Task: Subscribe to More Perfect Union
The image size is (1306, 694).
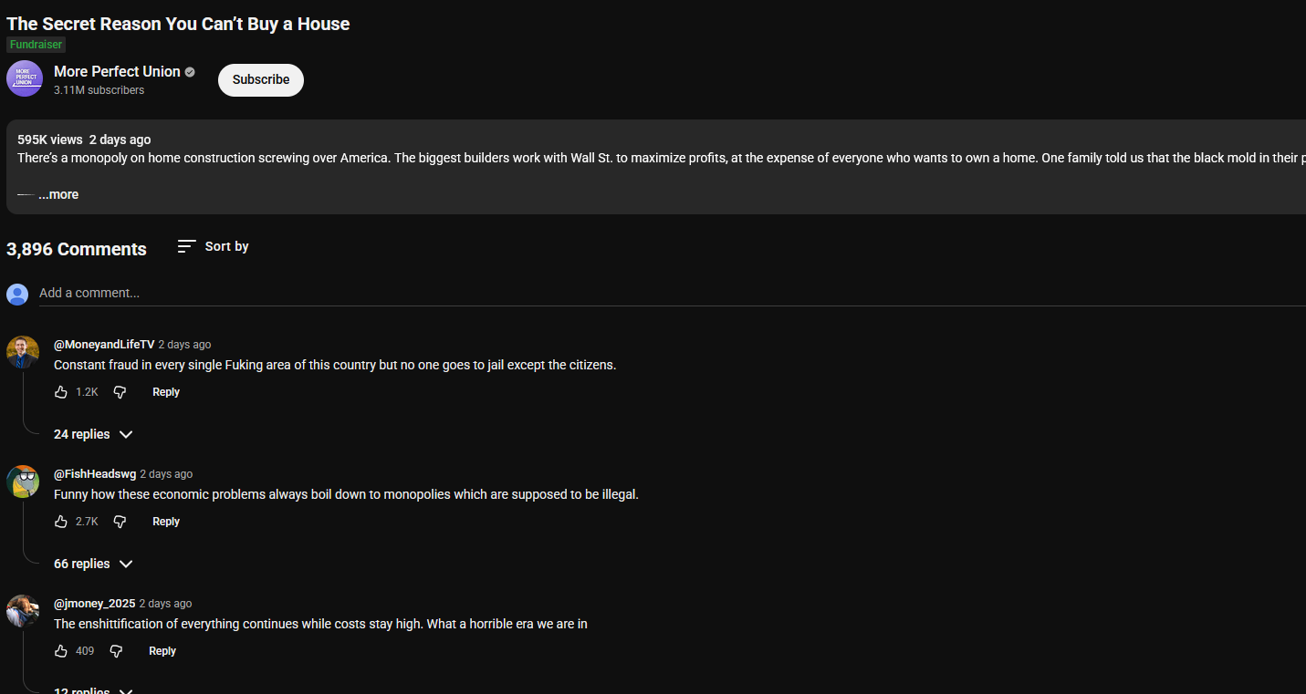Action: (261, 79)
